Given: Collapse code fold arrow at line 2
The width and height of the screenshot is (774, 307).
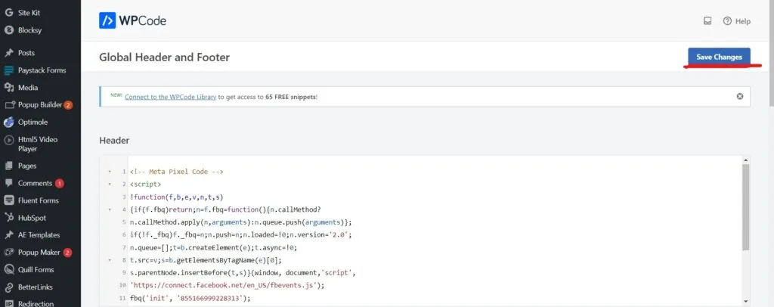Looking at the screenshot, I should [x=109, y=185].
